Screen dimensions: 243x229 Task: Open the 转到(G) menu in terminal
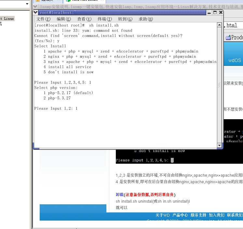[125, 19]
